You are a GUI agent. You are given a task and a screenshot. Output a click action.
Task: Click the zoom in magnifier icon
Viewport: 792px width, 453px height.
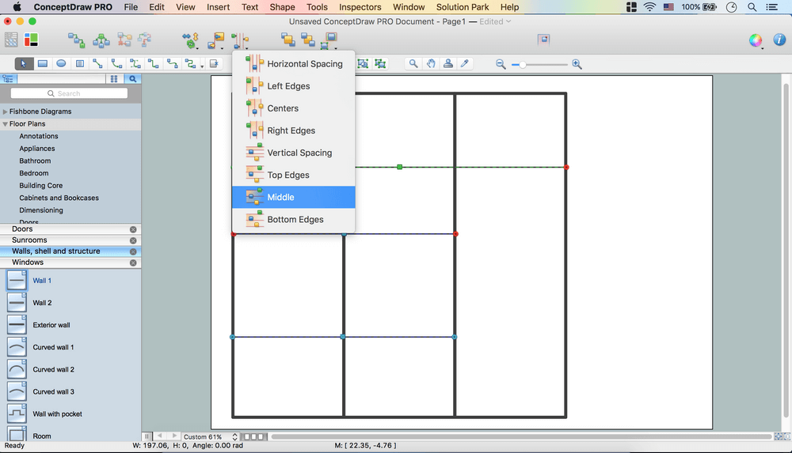577,64
